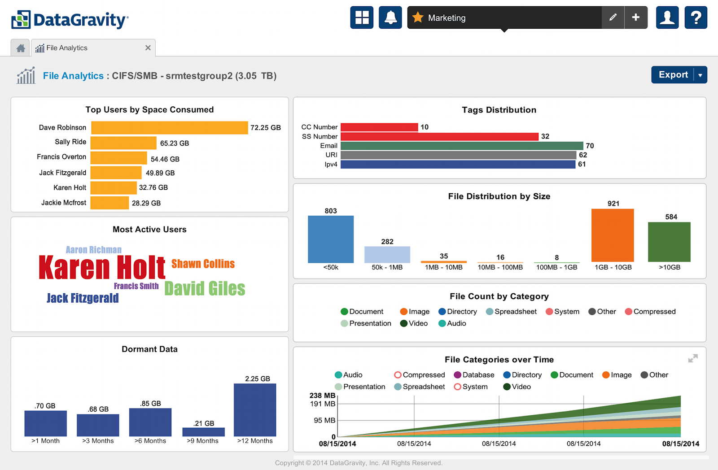Close the File Analytics tab
Image resolution: width=718 pixels, height=470 pixels.
(x=148, y=48)
